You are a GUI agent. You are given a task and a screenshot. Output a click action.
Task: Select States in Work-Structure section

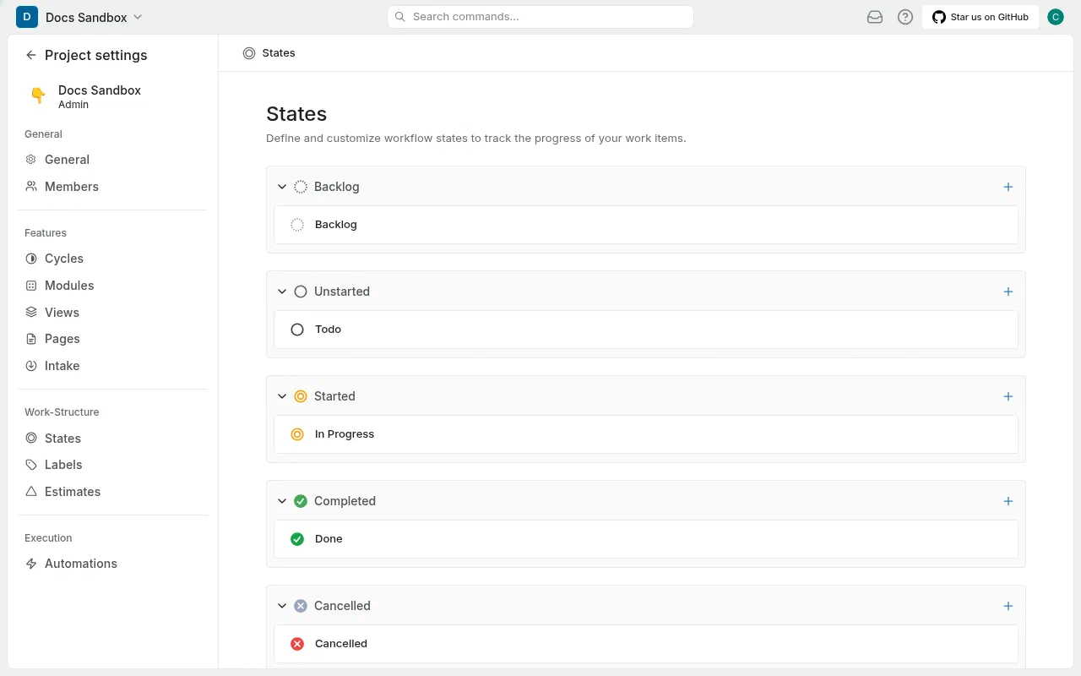click(x=113, y=439)
